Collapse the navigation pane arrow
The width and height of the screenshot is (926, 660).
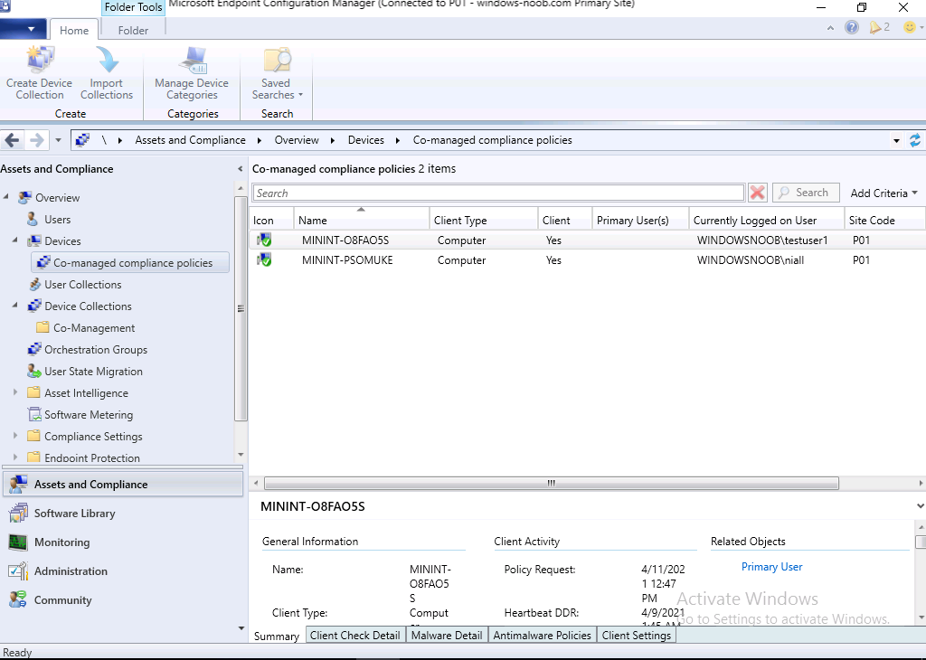pos(241,169)
